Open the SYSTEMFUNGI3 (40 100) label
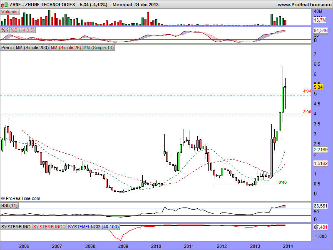Screen dimensions: 333x250 tap(92, 227)
